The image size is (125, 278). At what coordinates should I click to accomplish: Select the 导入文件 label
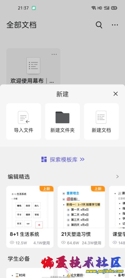pos(24,130)
